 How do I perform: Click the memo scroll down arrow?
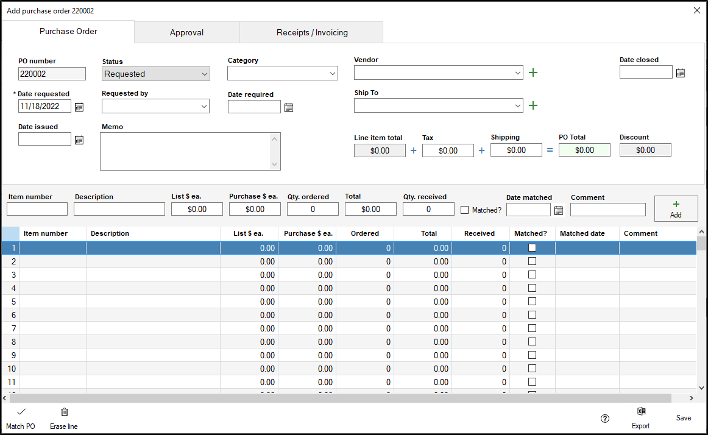275,164
